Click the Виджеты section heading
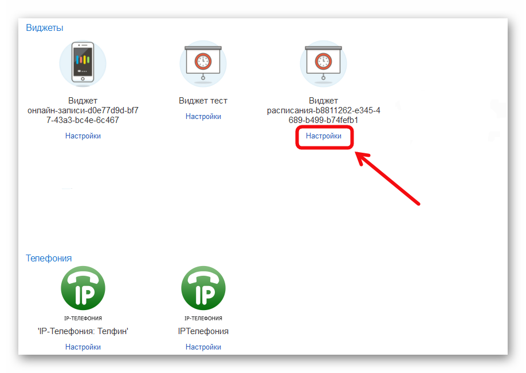Image resolution: width=526 pixels, height=373 pixels. [44, 27]
